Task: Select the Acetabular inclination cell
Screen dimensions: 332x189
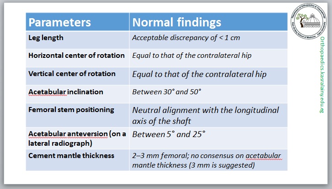Action: click(66, 92)
